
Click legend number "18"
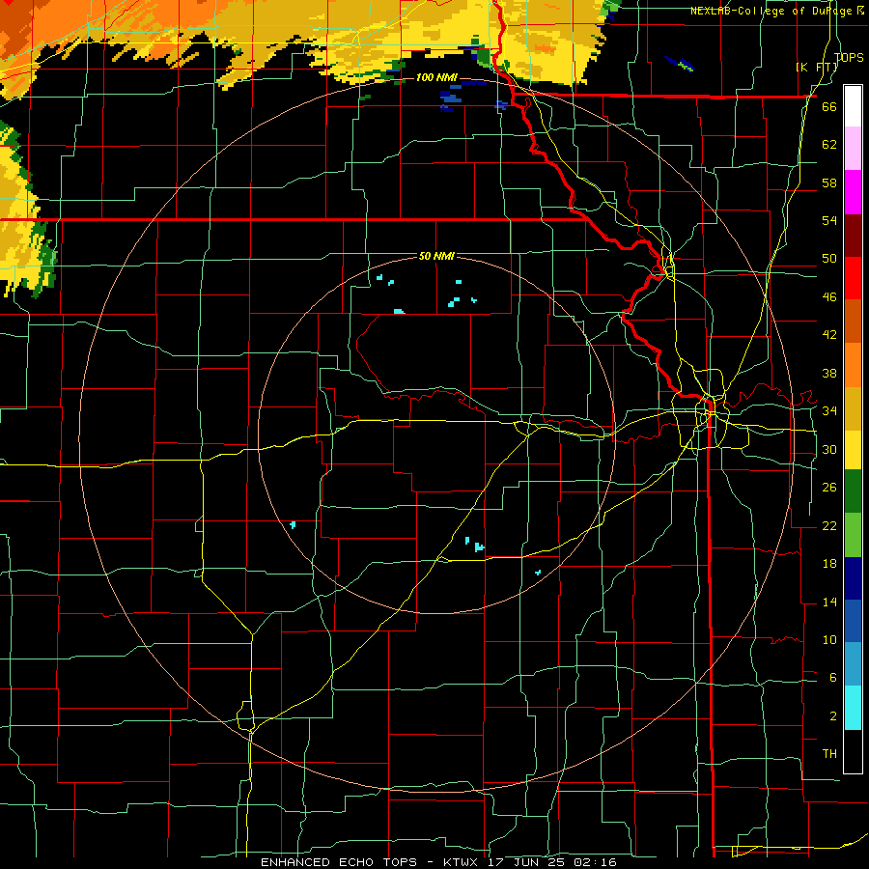pyautogui.click(x=829, y=564)
